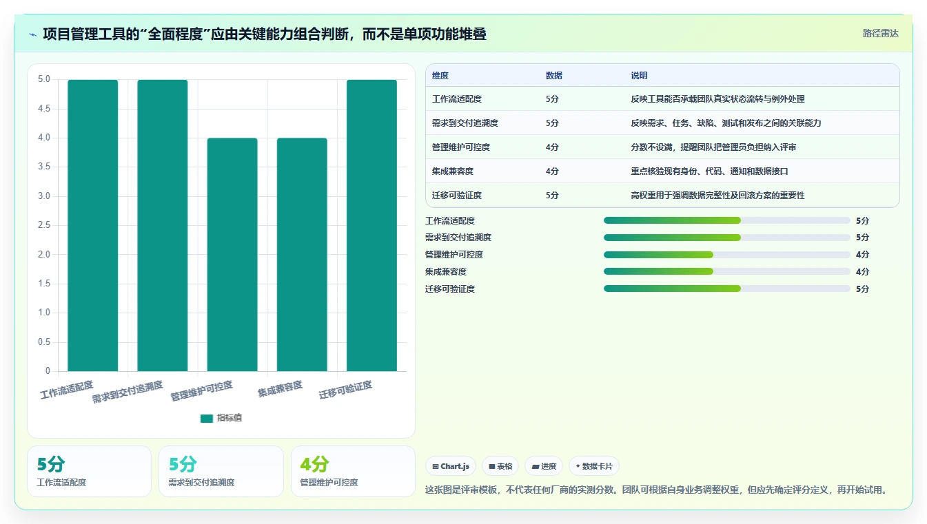
Task: Click the 路径雷达 label in the header
Action: (880, 33)
